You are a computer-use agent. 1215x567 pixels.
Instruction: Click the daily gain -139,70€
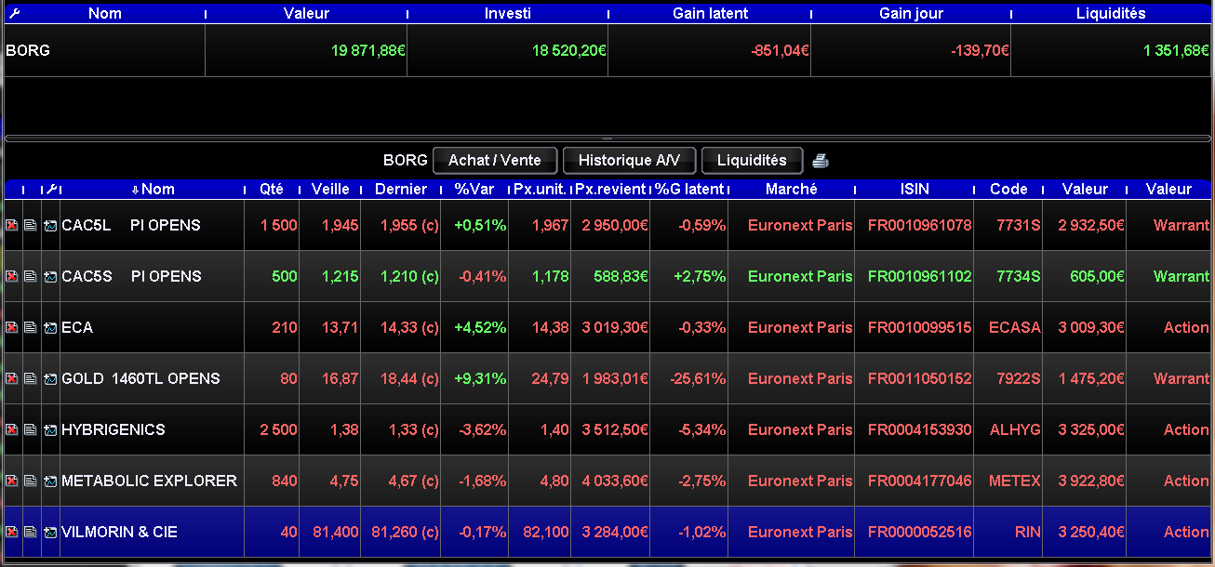[980, 50]
